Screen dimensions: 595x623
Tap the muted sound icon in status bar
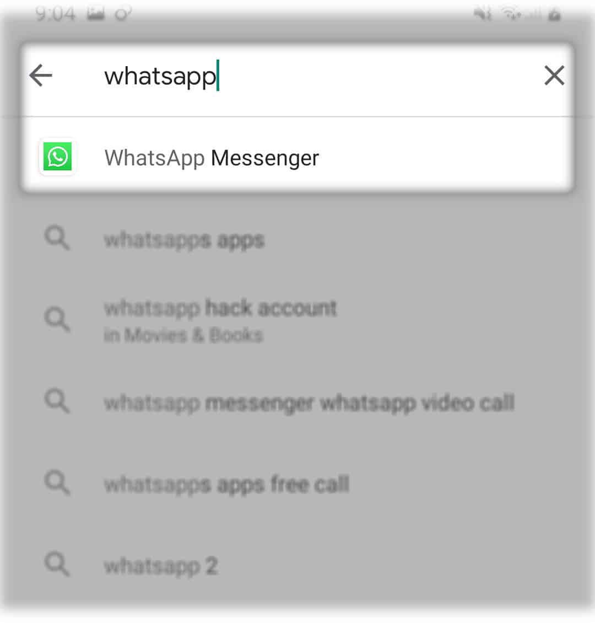point(483,15)
